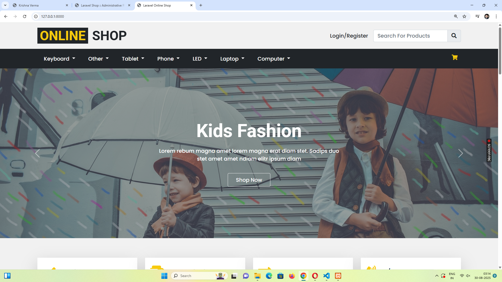This screenshot has height=282, width=502.
Task: Expand the Keyboard category dropdown
Action: 59,59
